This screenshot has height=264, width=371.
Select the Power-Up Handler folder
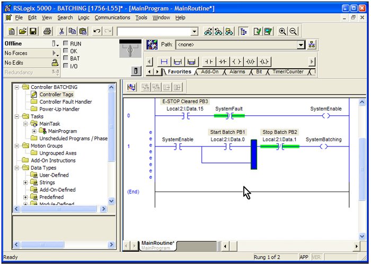pos(59,109)
